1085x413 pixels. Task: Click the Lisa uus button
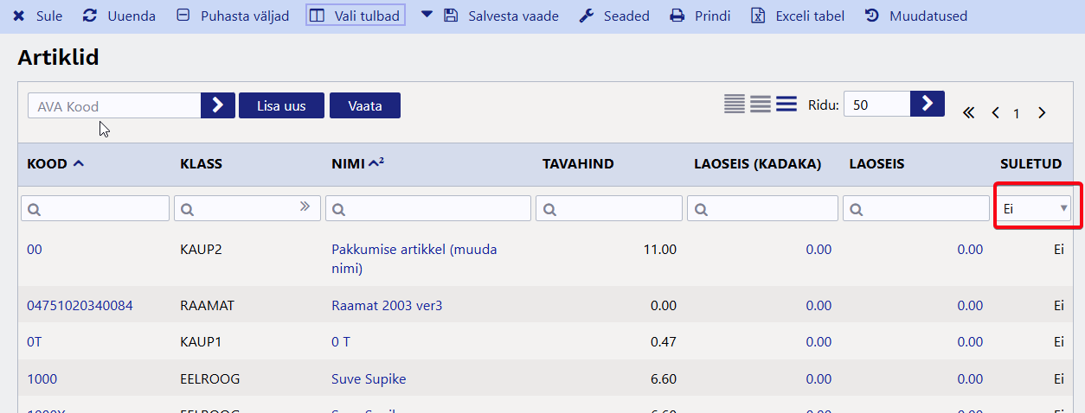click(x=281, y=105)
